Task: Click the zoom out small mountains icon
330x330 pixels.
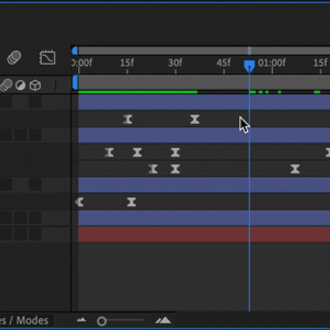Action: [x=81, y=320]
